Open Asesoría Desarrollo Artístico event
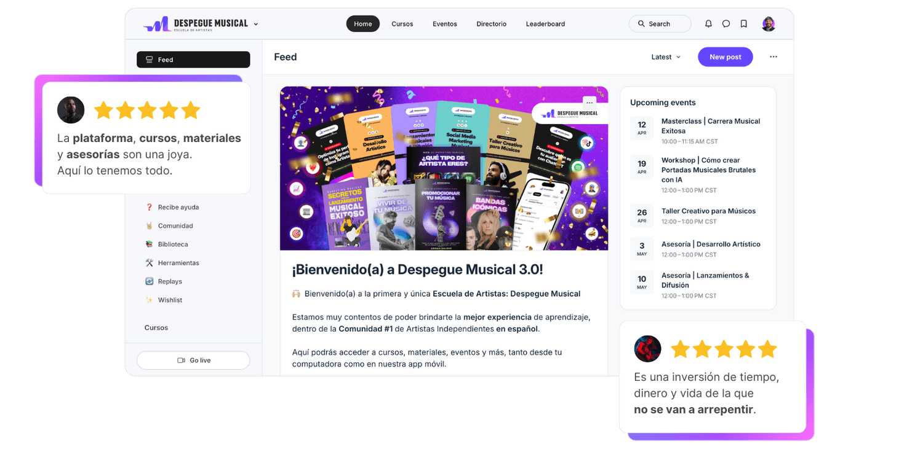Image resolution: width=923 pixels, height=449 pixels. pos(711,244)
